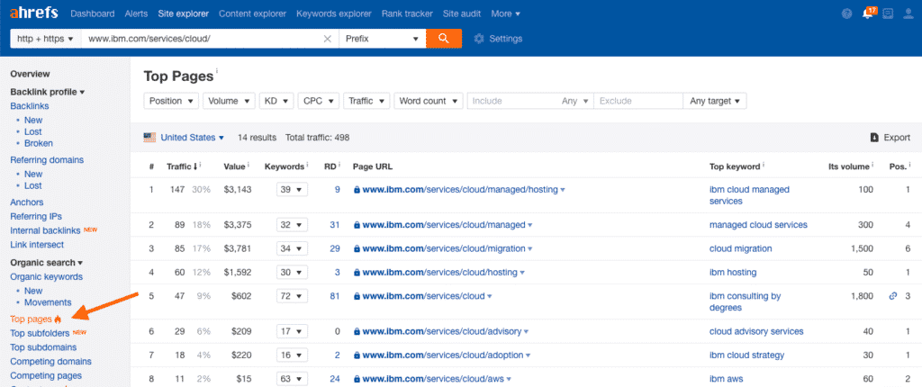Image resolution: width=922 pixels, height=387 pixels.
Task: Open top keyword cloud migration
Action: [741, 248]
